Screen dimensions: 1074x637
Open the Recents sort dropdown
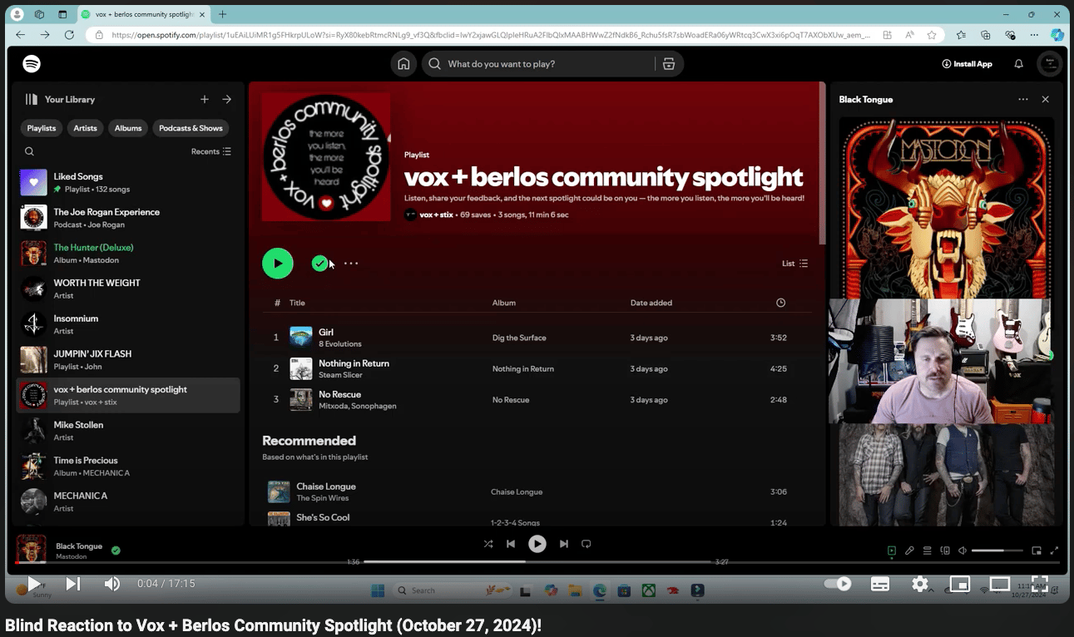tap(211, 151)
